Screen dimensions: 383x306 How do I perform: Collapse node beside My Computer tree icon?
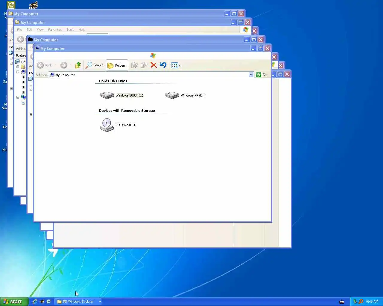tap(18, 72)
